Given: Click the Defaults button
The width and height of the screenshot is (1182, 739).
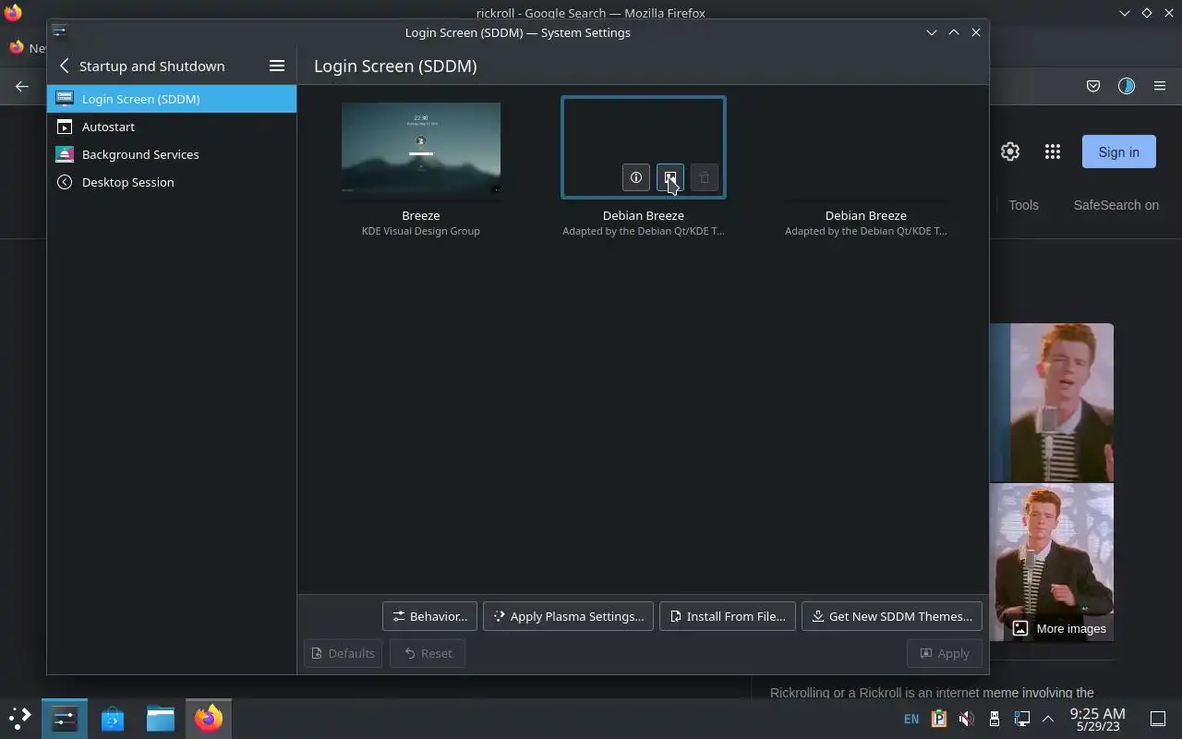Looking at the screenshot, I should [x=343, y=653].
